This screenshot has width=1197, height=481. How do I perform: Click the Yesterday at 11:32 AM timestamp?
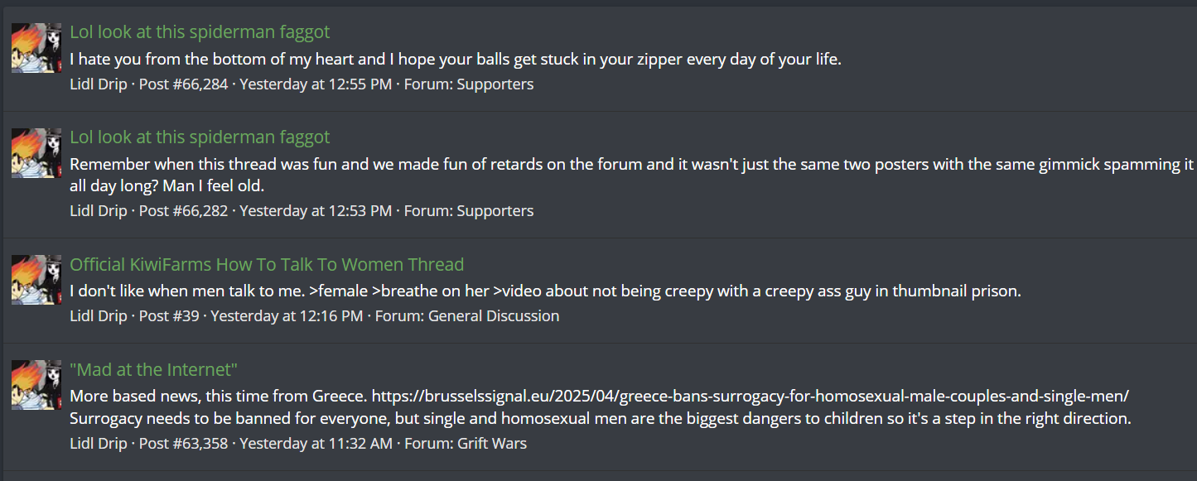[x=316, y=444]
